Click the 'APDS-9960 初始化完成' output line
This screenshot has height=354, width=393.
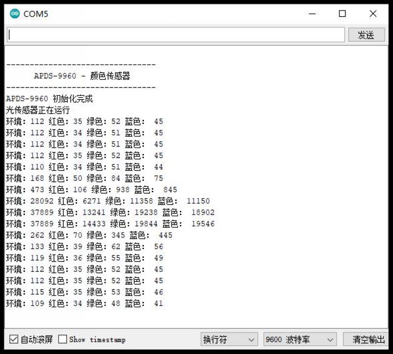pos(49,99)
